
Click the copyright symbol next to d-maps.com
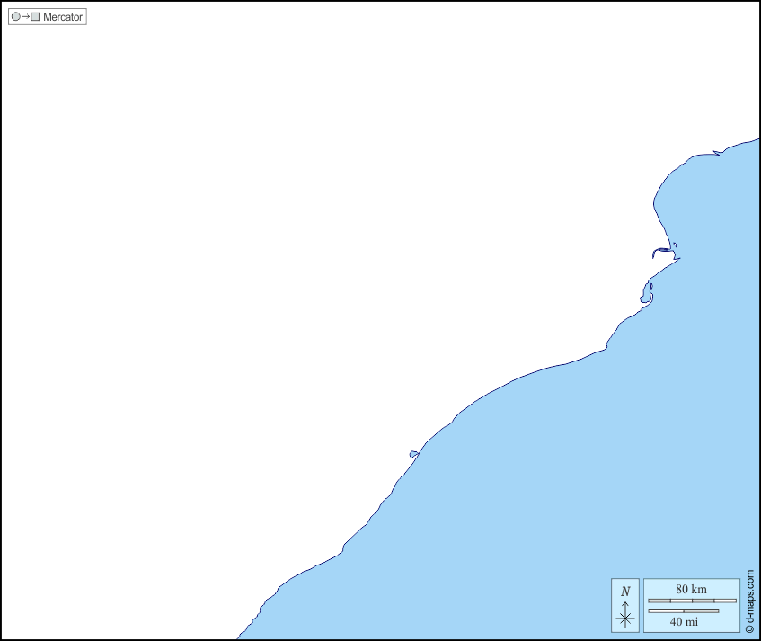pos(749,628)
